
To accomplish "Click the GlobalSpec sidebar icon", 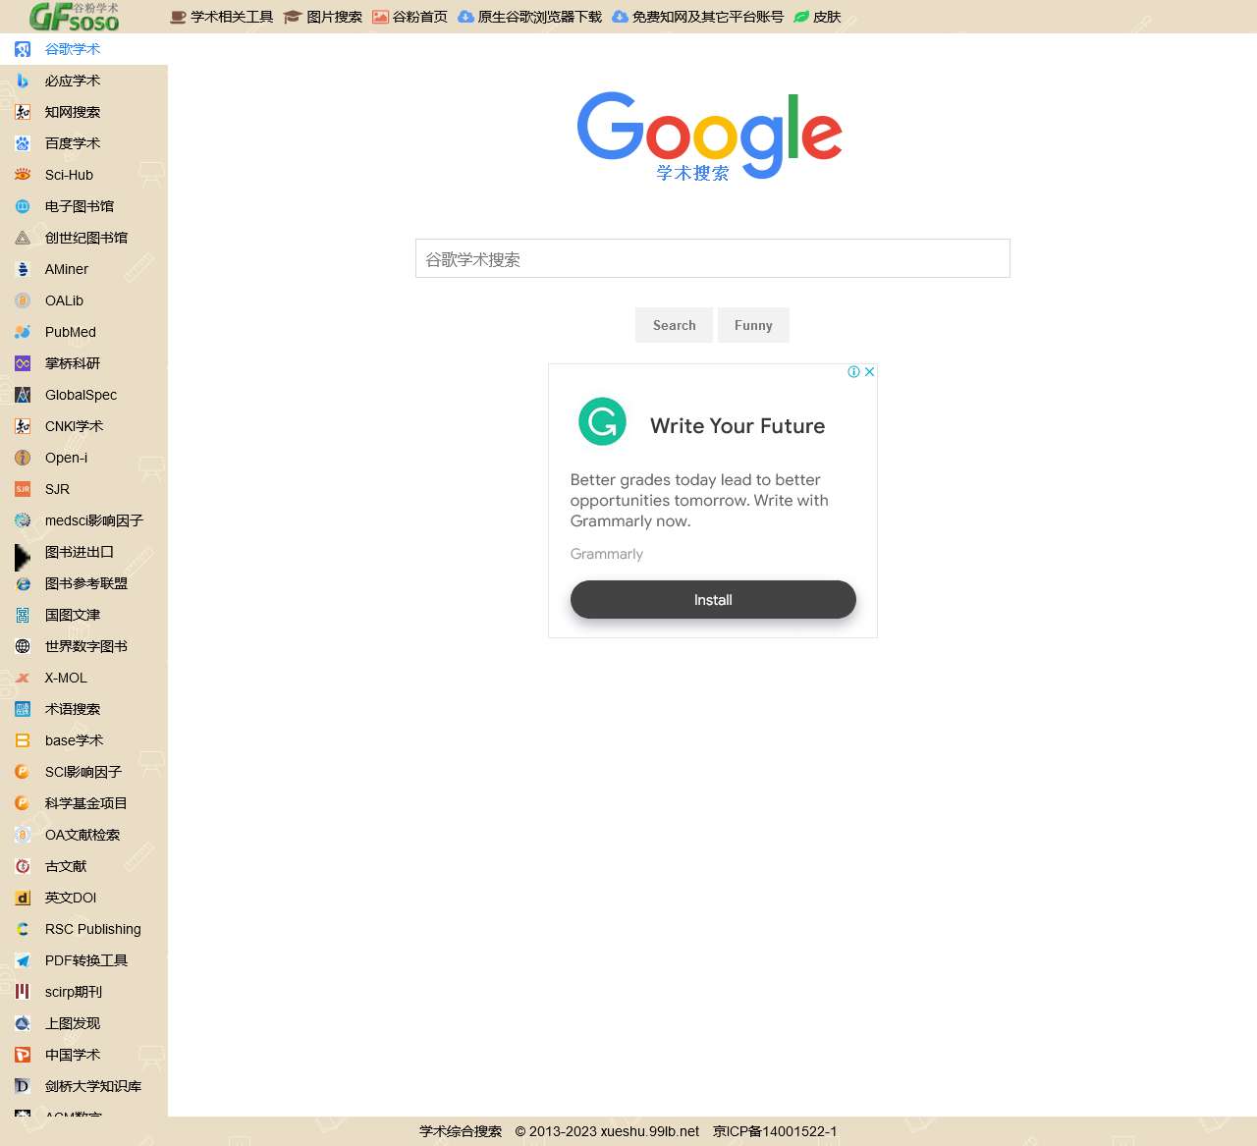I will coord(23,395).
